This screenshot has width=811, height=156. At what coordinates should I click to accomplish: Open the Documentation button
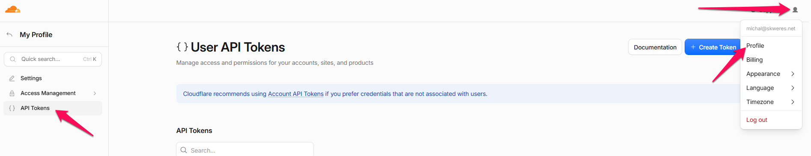[x=655, y=47]
